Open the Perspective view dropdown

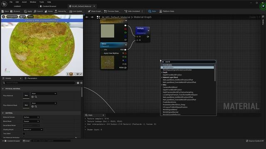12,17
